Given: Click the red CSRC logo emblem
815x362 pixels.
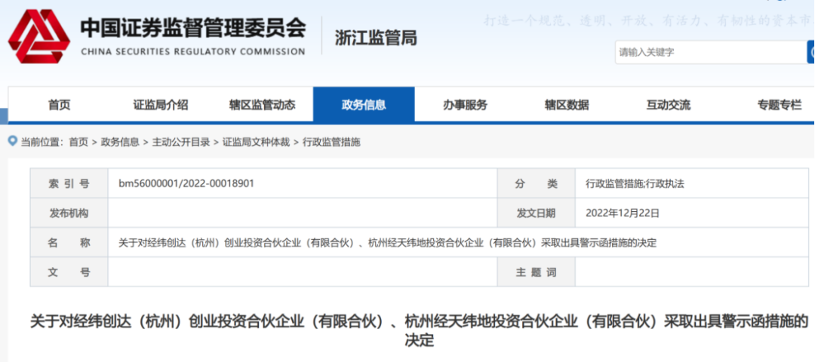Looking at the screenshot, I should tap(39, 36).
